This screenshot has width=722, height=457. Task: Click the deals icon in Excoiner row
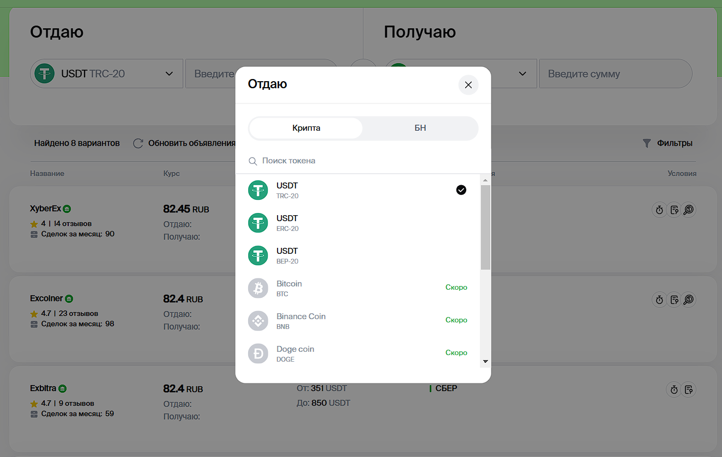click(34, 324)
